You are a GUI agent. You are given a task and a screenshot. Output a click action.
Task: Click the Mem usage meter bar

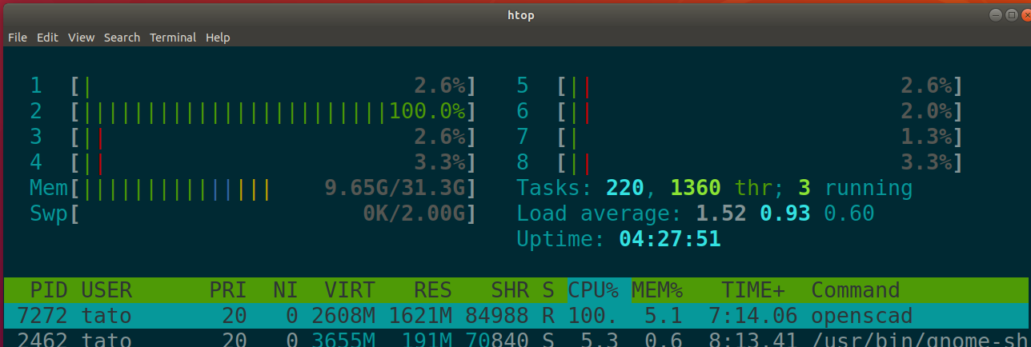[272, 189]
